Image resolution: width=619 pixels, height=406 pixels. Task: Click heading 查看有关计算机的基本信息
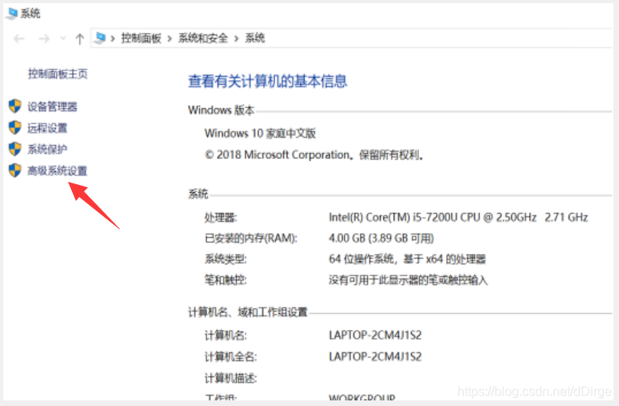coord(267,81)
